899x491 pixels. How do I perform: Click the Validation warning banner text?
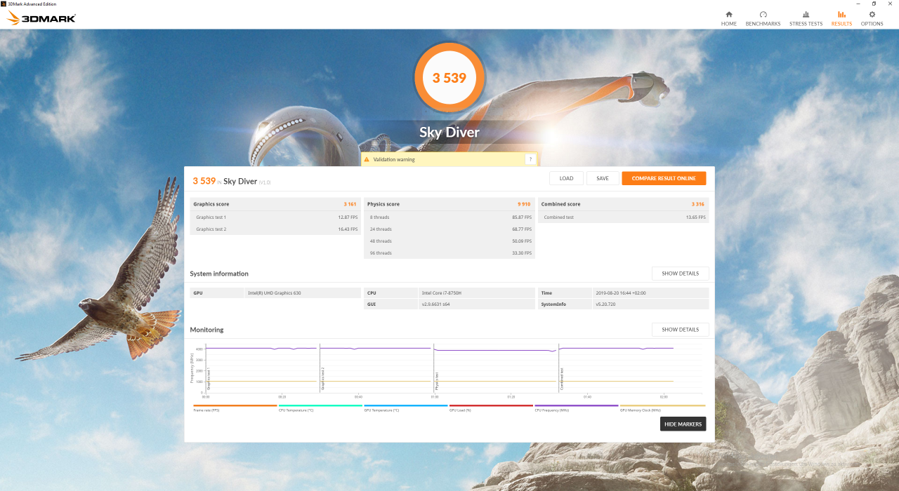[394, 159]
